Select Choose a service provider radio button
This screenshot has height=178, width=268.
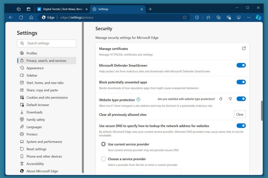coord(103,159)
